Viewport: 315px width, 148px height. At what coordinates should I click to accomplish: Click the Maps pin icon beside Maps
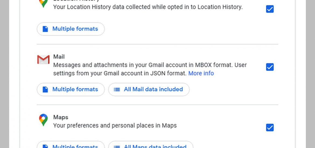tap(43, 120)
